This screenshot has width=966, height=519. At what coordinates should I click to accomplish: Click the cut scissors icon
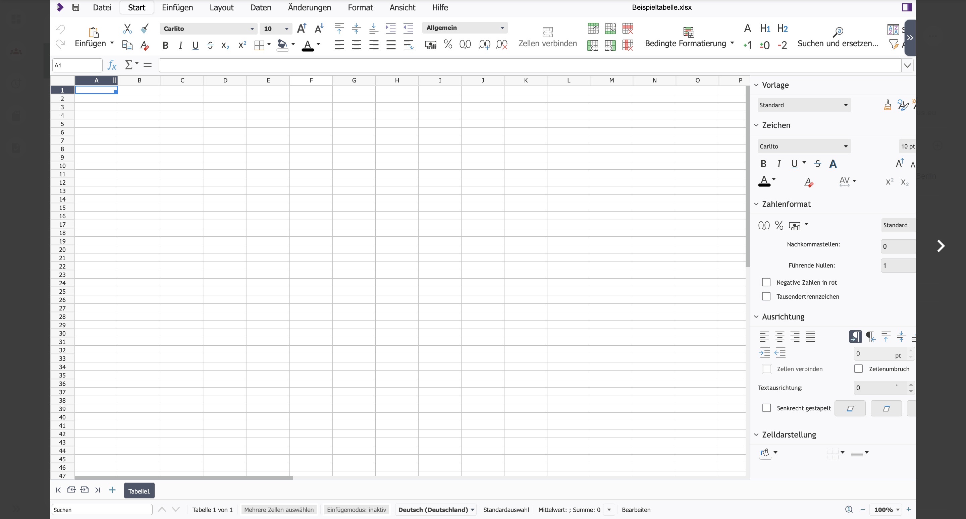[127, 28]
